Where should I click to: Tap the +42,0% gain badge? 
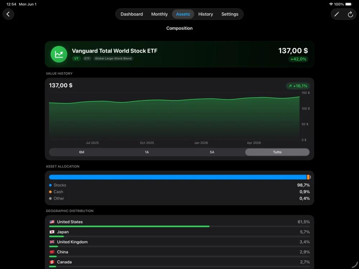pyautogui.click(x=298, y=59)
